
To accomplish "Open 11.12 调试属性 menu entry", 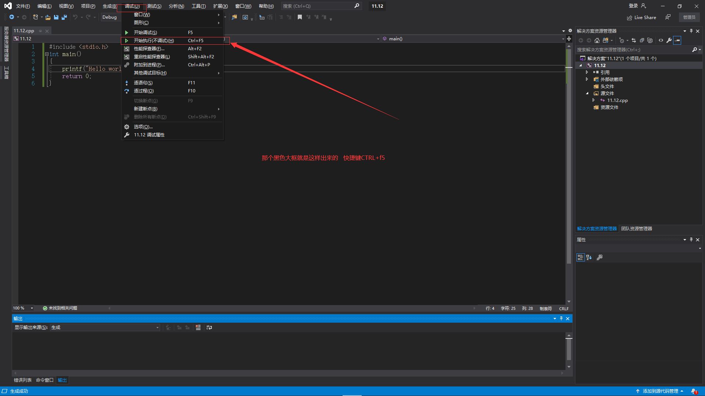I will tap(172, 135).
